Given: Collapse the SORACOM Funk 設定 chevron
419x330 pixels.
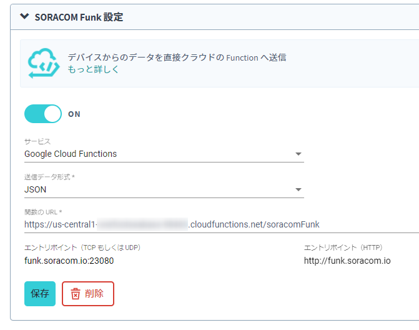Looking at the screenshot, I should [24, 17].
